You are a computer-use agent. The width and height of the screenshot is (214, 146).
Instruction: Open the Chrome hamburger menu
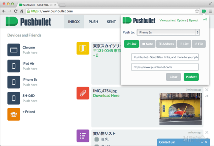pos(210,11)
